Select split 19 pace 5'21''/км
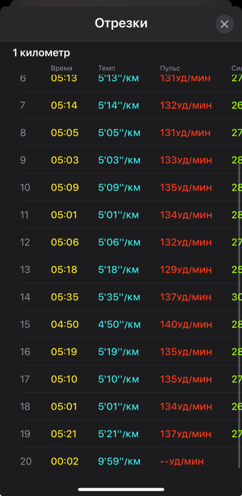The image size is (242, 496). coord(119,434)
